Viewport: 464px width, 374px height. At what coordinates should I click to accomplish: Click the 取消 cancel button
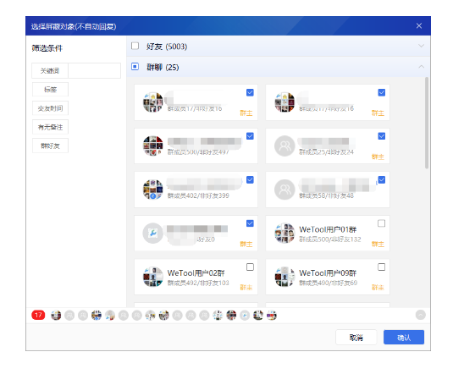(356, 338)
